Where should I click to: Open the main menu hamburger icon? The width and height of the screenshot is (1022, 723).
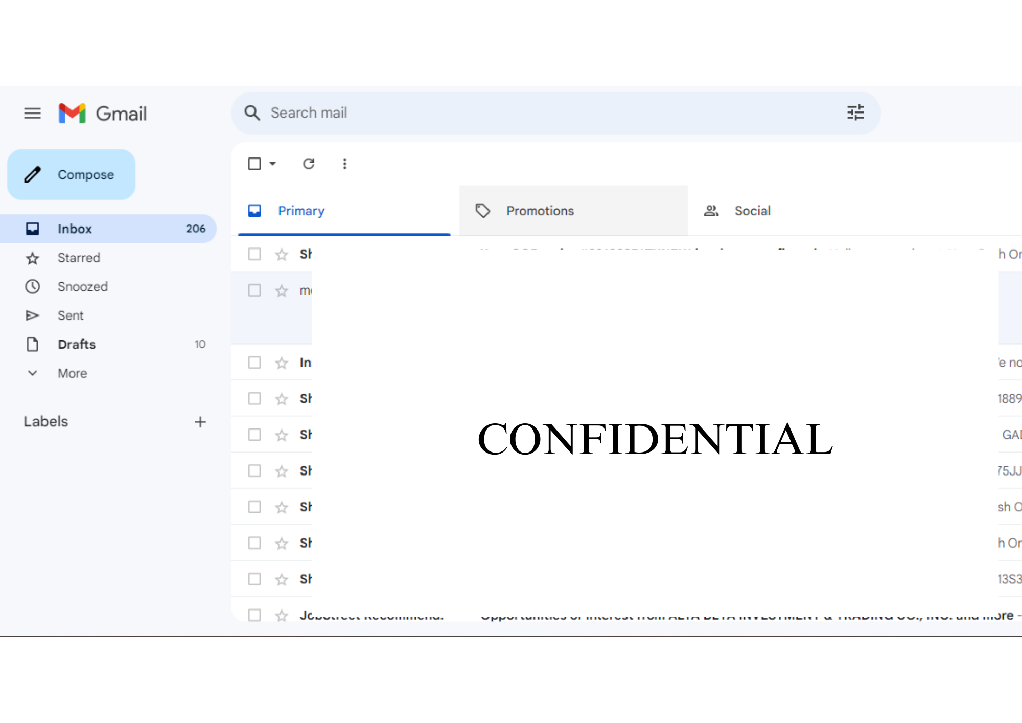[32, 113]
